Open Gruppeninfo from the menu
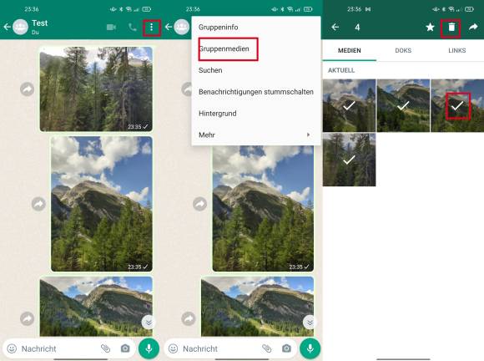The height and width of the screenshot is (361, 484). 255,28
